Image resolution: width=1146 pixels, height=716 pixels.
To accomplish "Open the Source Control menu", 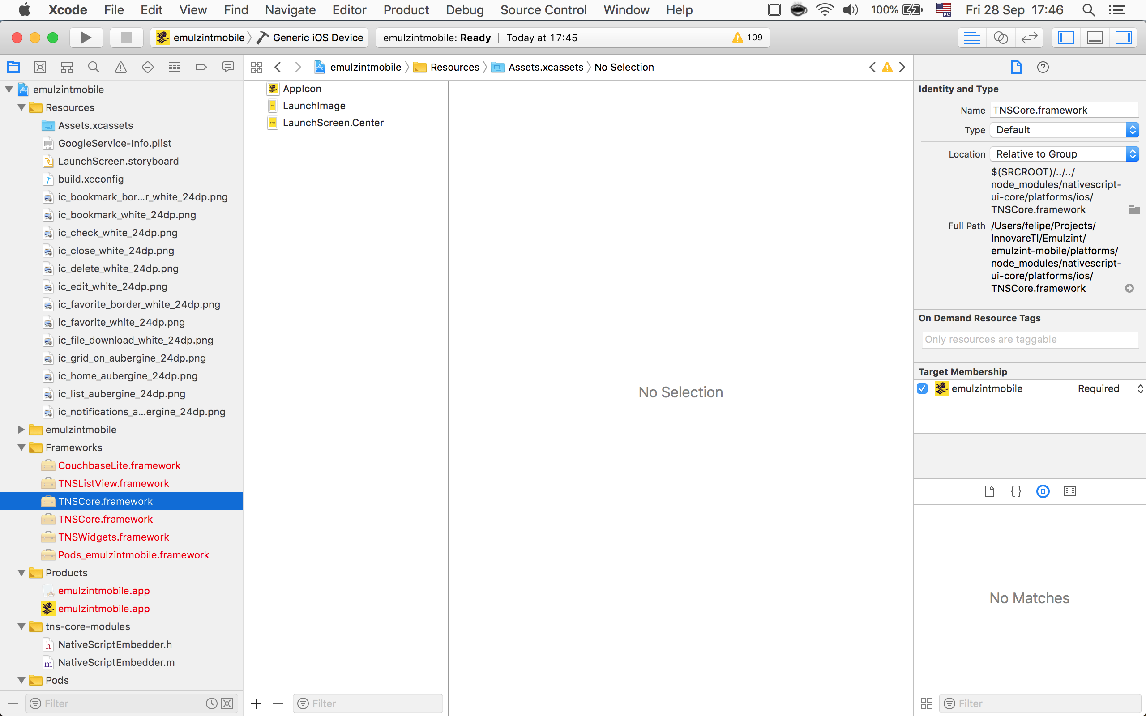I will [x=543, y=10].
